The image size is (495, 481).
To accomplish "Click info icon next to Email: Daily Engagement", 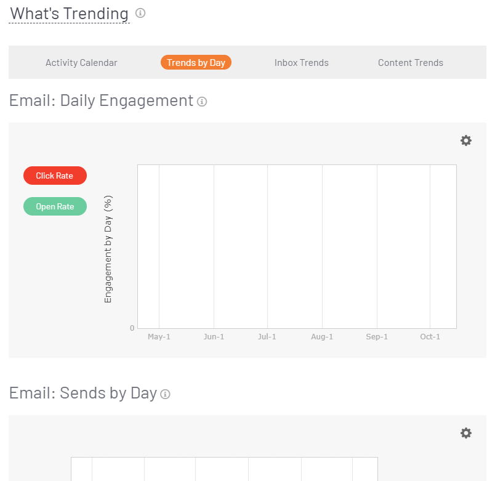I will pos(202,102).
